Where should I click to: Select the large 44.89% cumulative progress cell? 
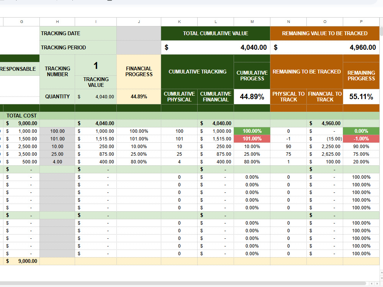(x=252, y=97)
